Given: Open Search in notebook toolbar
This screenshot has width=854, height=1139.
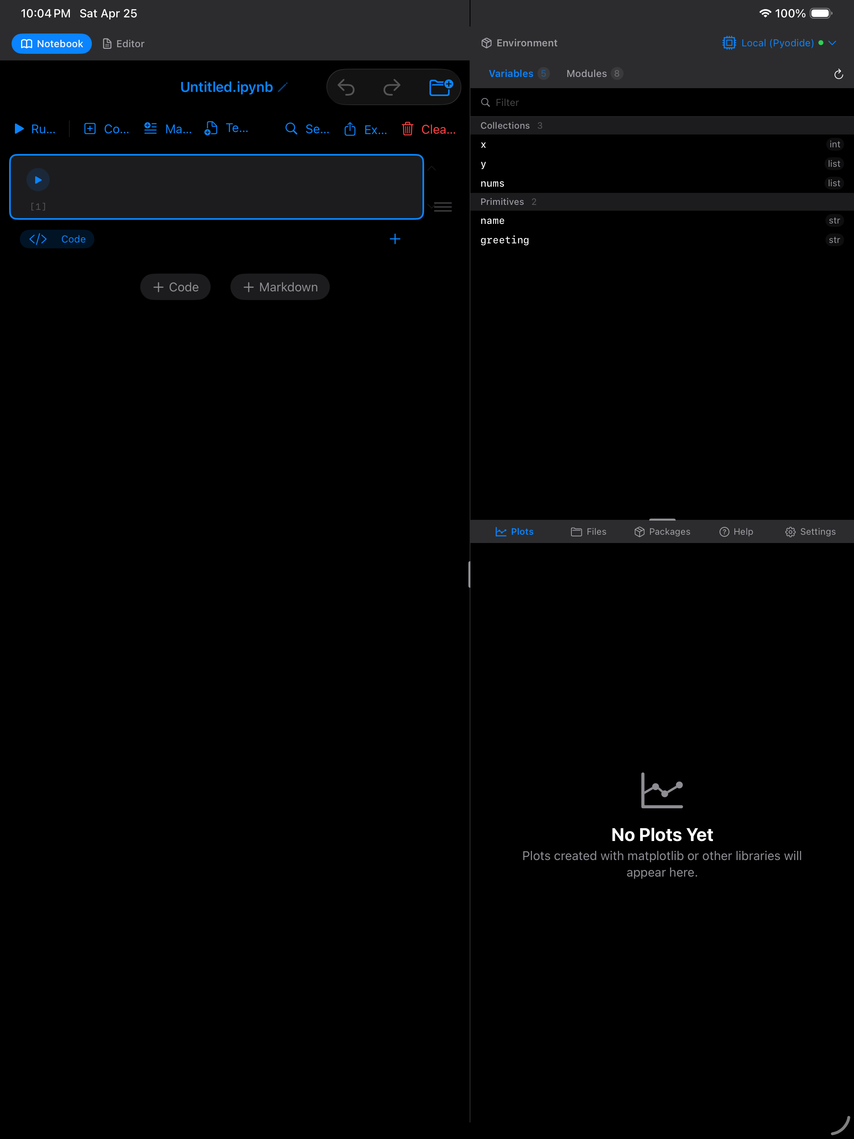Looking at the screenshot, I should pyautogui.click(x=307, y=129).
